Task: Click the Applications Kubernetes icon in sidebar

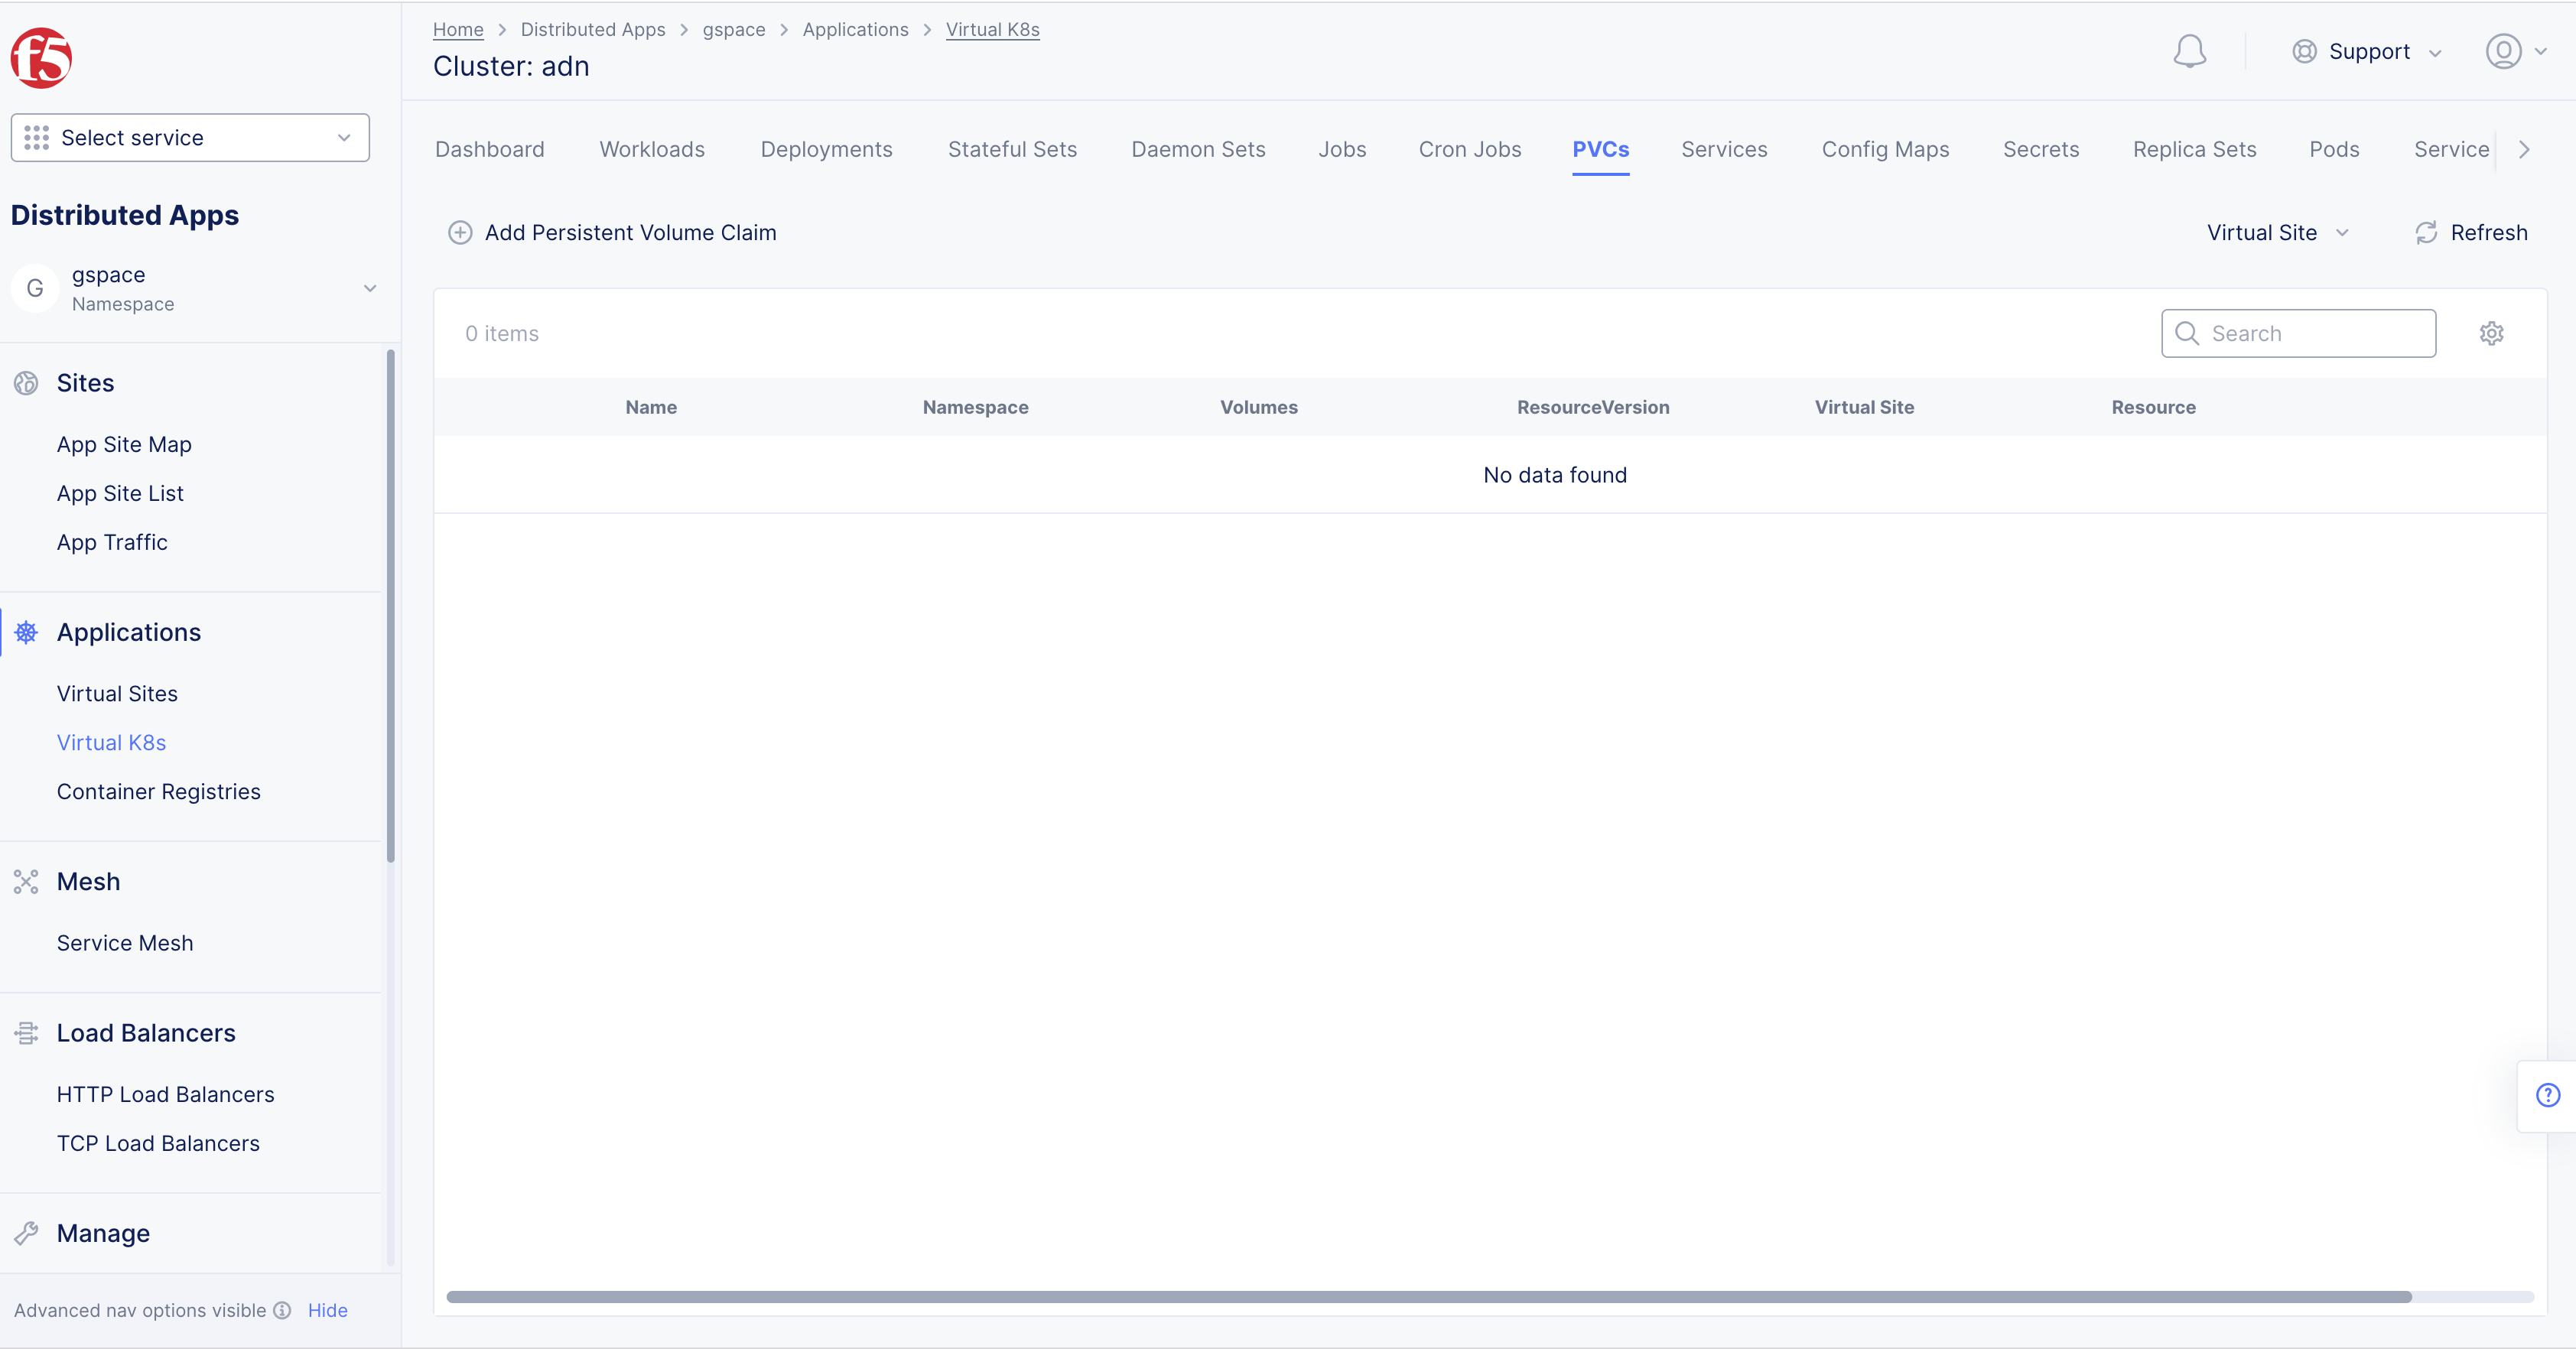Action: 26,632
